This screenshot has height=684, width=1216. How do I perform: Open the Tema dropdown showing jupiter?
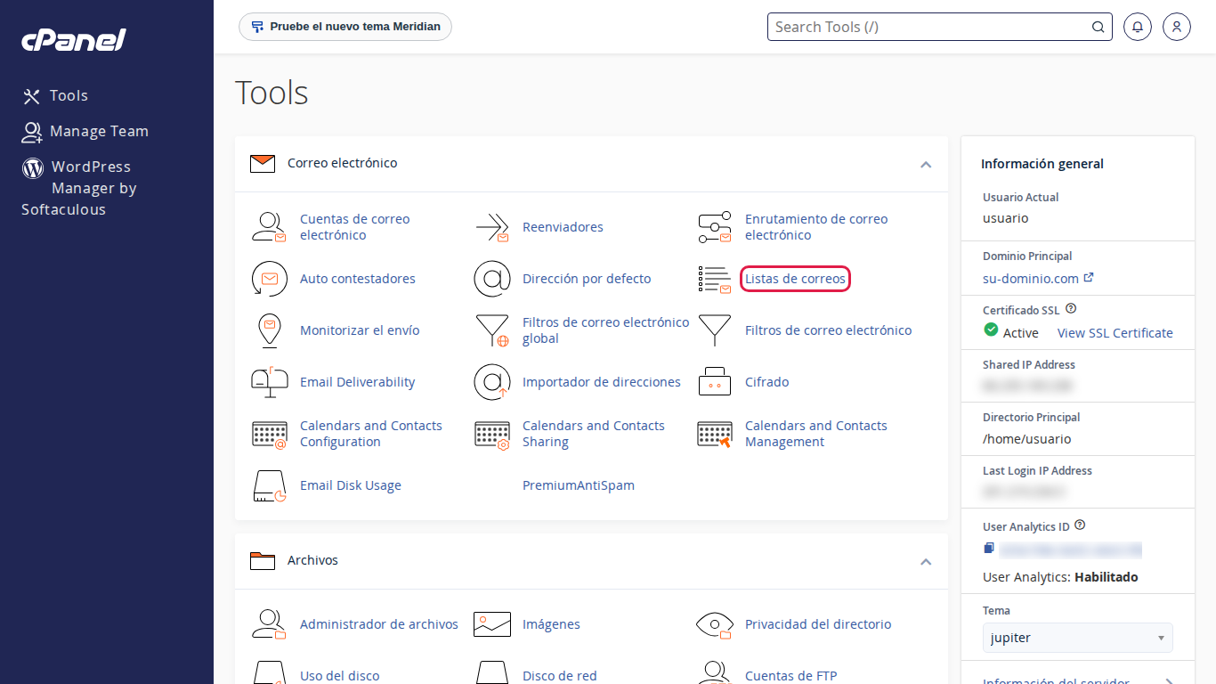(x=1078, y=638)
